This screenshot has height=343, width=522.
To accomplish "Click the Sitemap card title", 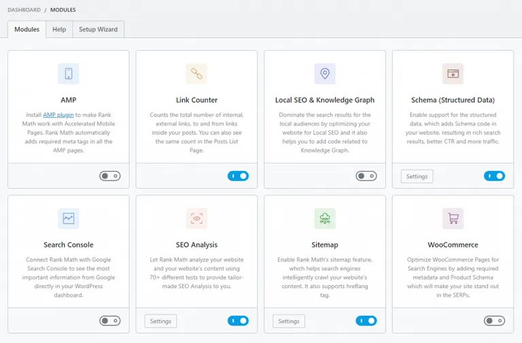I will click(325, 245).
